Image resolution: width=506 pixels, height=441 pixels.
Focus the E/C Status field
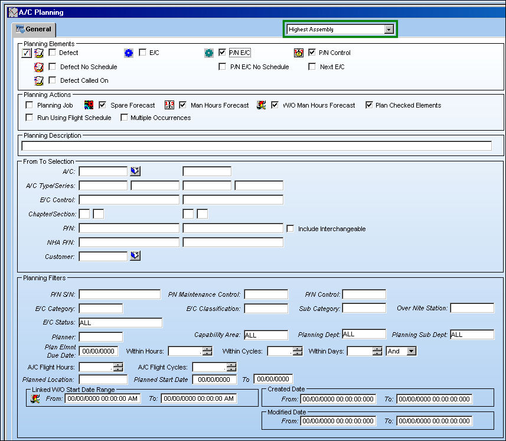pos(120,323)
